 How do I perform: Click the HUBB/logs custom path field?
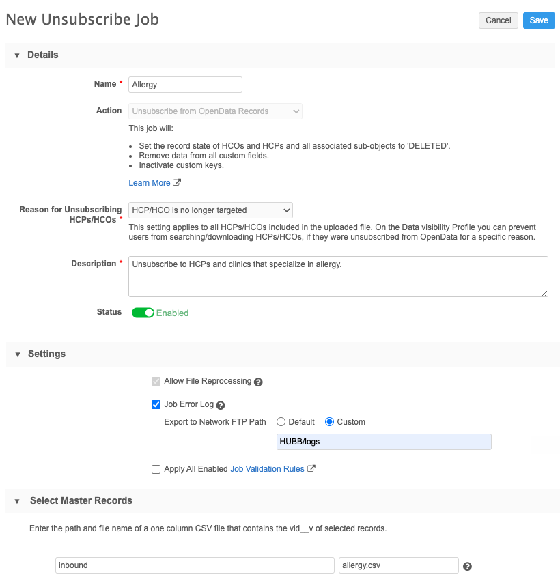384,442
